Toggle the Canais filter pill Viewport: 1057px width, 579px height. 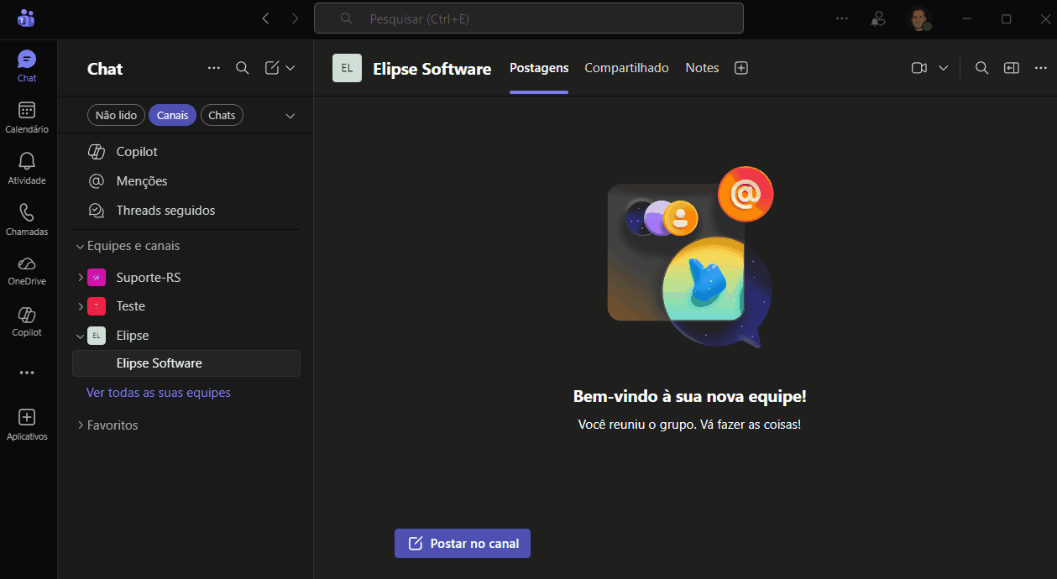point(172,115)
